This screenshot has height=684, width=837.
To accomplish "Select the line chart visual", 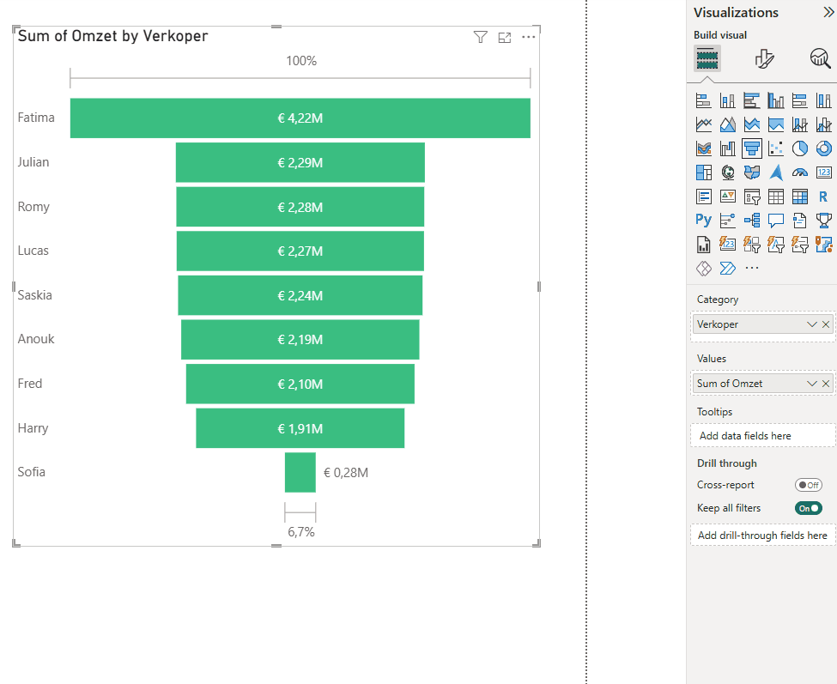I will (703, 124).
